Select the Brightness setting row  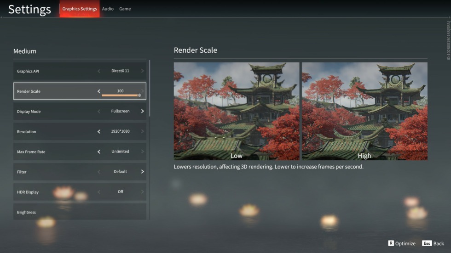click(80, 212)
